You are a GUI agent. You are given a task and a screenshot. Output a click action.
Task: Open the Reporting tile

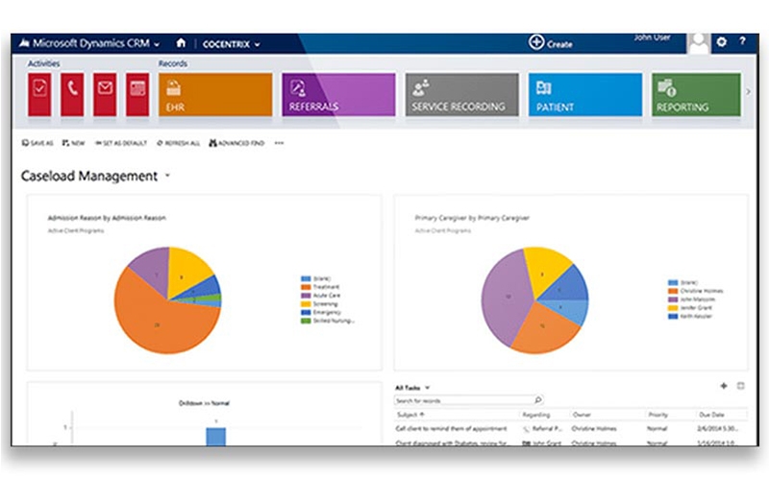(x=696, y=94)
